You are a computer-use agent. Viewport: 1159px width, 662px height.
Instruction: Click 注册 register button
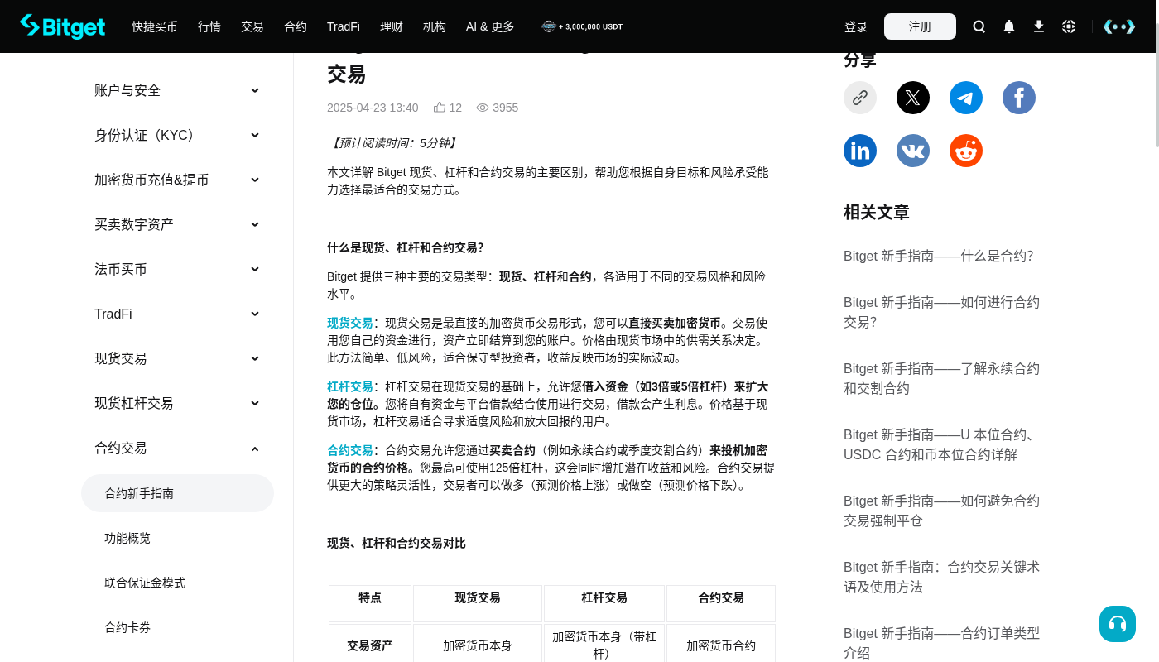(920, 26)
